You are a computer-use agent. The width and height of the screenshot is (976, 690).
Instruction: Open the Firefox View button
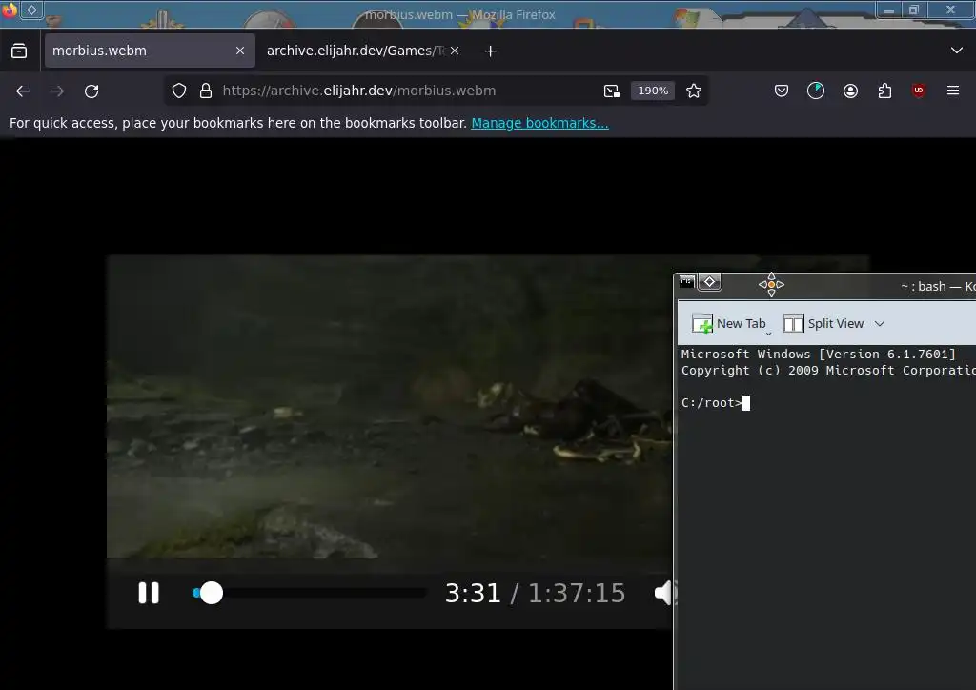tap(19, 51)
